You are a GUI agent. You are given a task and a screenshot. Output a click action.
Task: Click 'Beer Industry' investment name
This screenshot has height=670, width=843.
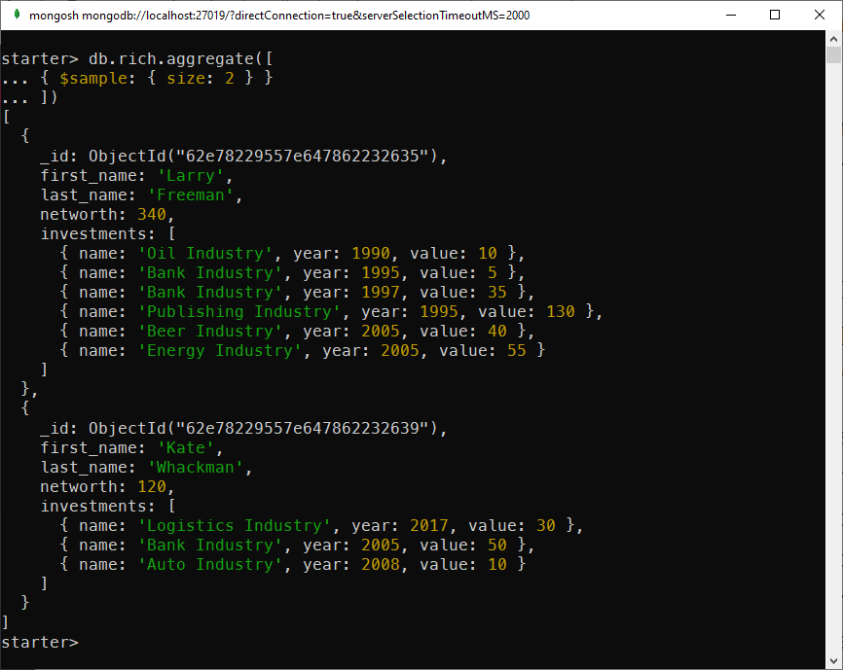[x=209, y=331]
